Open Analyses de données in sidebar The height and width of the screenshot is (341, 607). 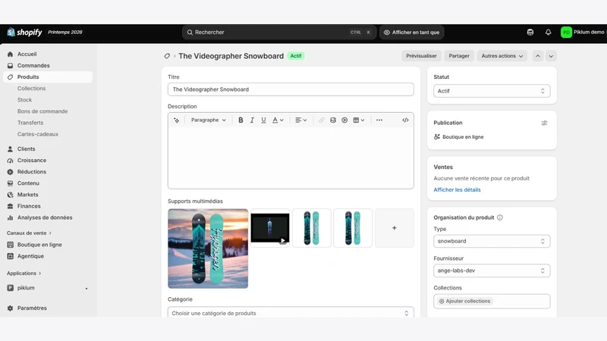(45, 217)
